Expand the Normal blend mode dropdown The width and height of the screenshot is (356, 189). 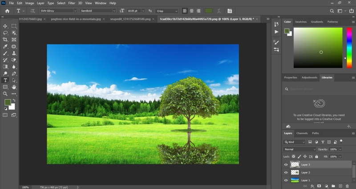click(300, 149)
